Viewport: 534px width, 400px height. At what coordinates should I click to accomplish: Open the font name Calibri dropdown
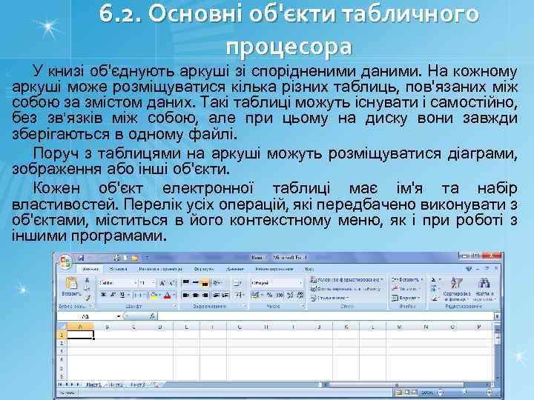tap(136, 283)
